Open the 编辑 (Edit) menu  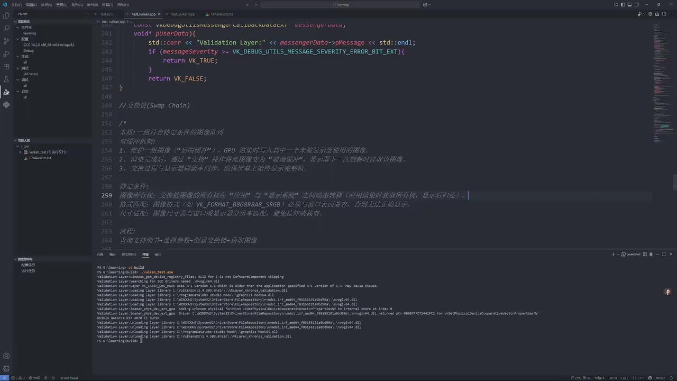31,4
